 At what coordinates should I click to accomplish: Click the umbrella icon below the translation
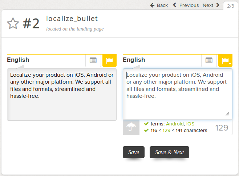coord(131,127)
